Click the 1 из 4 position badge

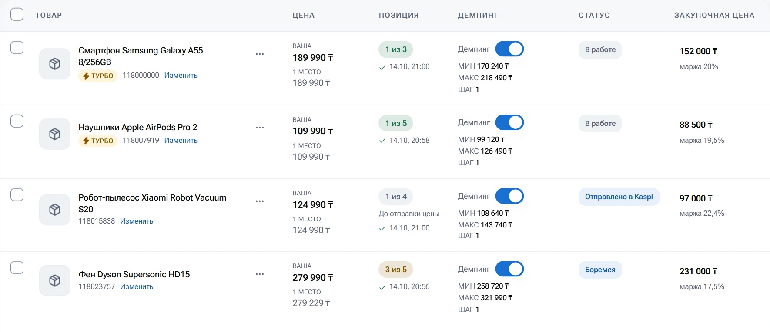coord(396,197)
